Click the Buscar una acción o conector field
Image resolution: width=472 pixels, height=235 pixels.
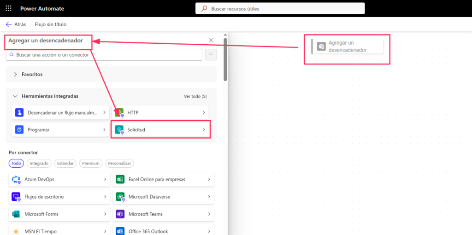tap(106, 55)
